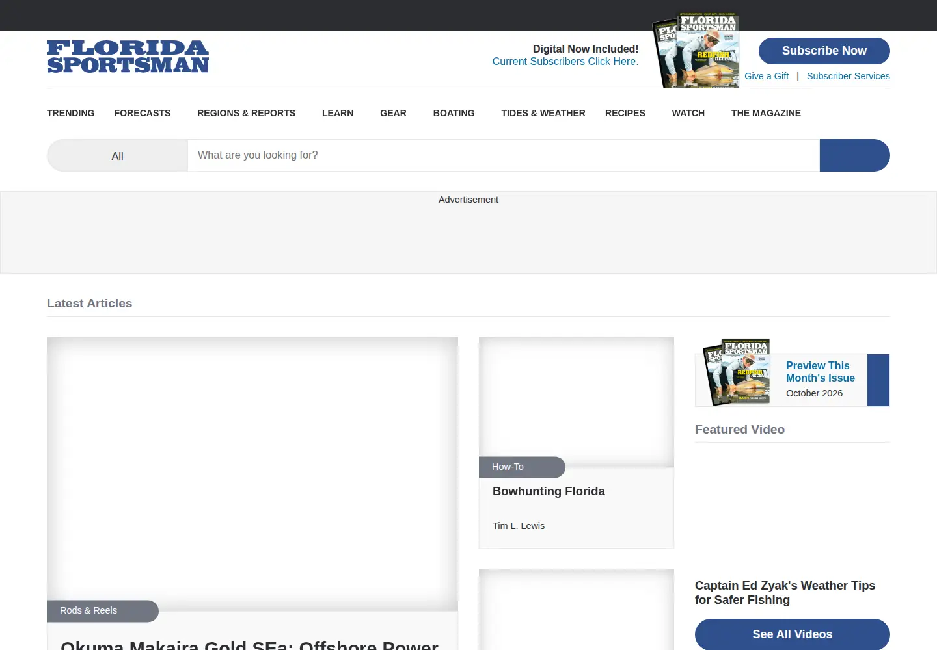Click the blue arrow block on preview card
This screenshot has height=650, width=937.
(x=878, y=380)
